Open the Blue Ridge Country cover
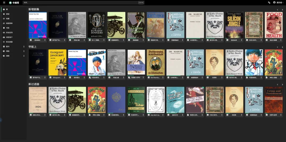 (x=176, y=100)
